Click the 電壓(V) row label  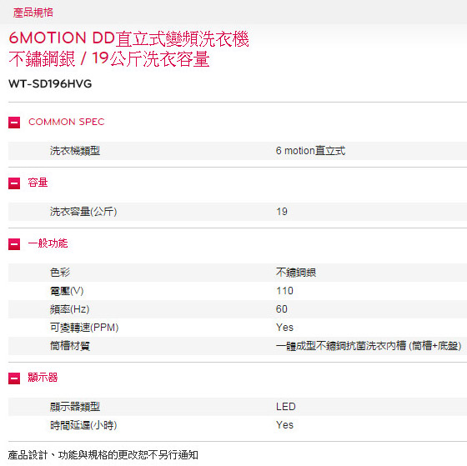(67, 291)
